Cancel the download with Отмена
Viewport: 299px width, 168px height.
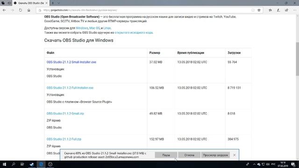189,155
